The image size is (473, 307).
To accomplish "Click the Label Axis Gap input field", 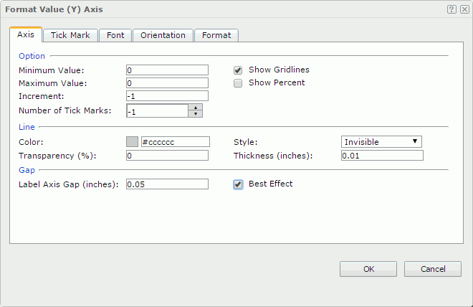I will click(x=167, y=184).
